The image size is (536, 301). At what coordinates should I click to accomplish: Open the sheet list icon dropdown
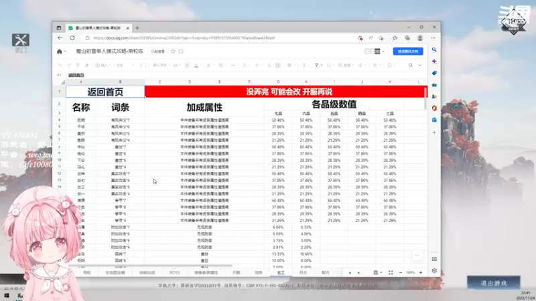click(377, 273)
